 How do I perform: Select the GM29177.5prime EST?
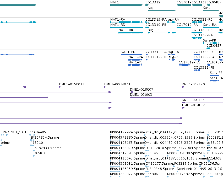147,167
